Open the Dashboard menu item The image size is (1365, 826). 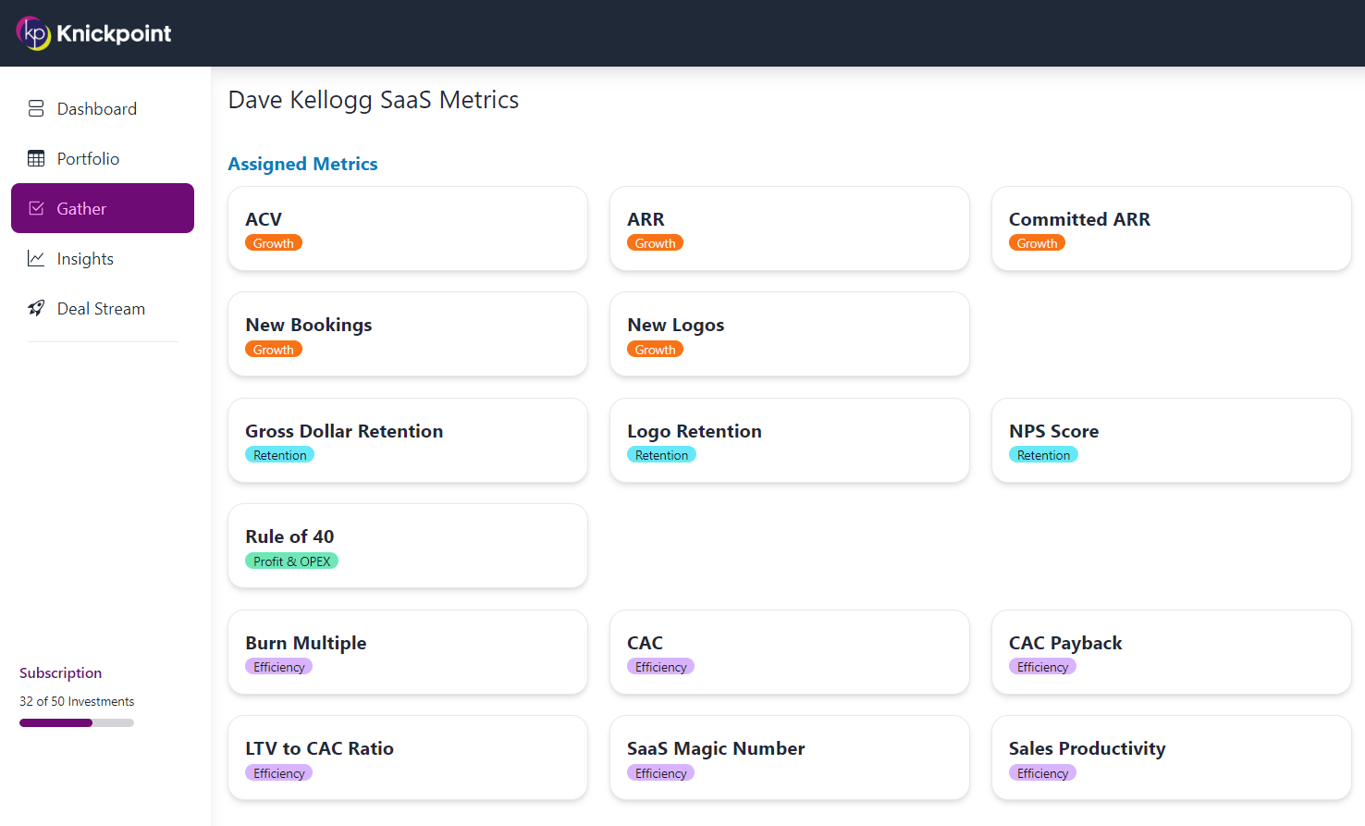[103, 108]
